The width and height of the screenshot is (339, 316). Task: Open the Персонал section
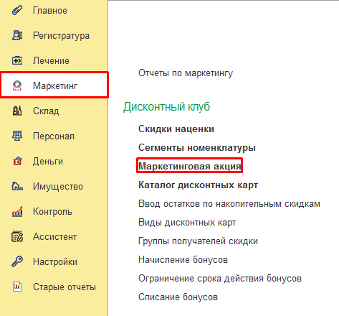pos(54,136)
